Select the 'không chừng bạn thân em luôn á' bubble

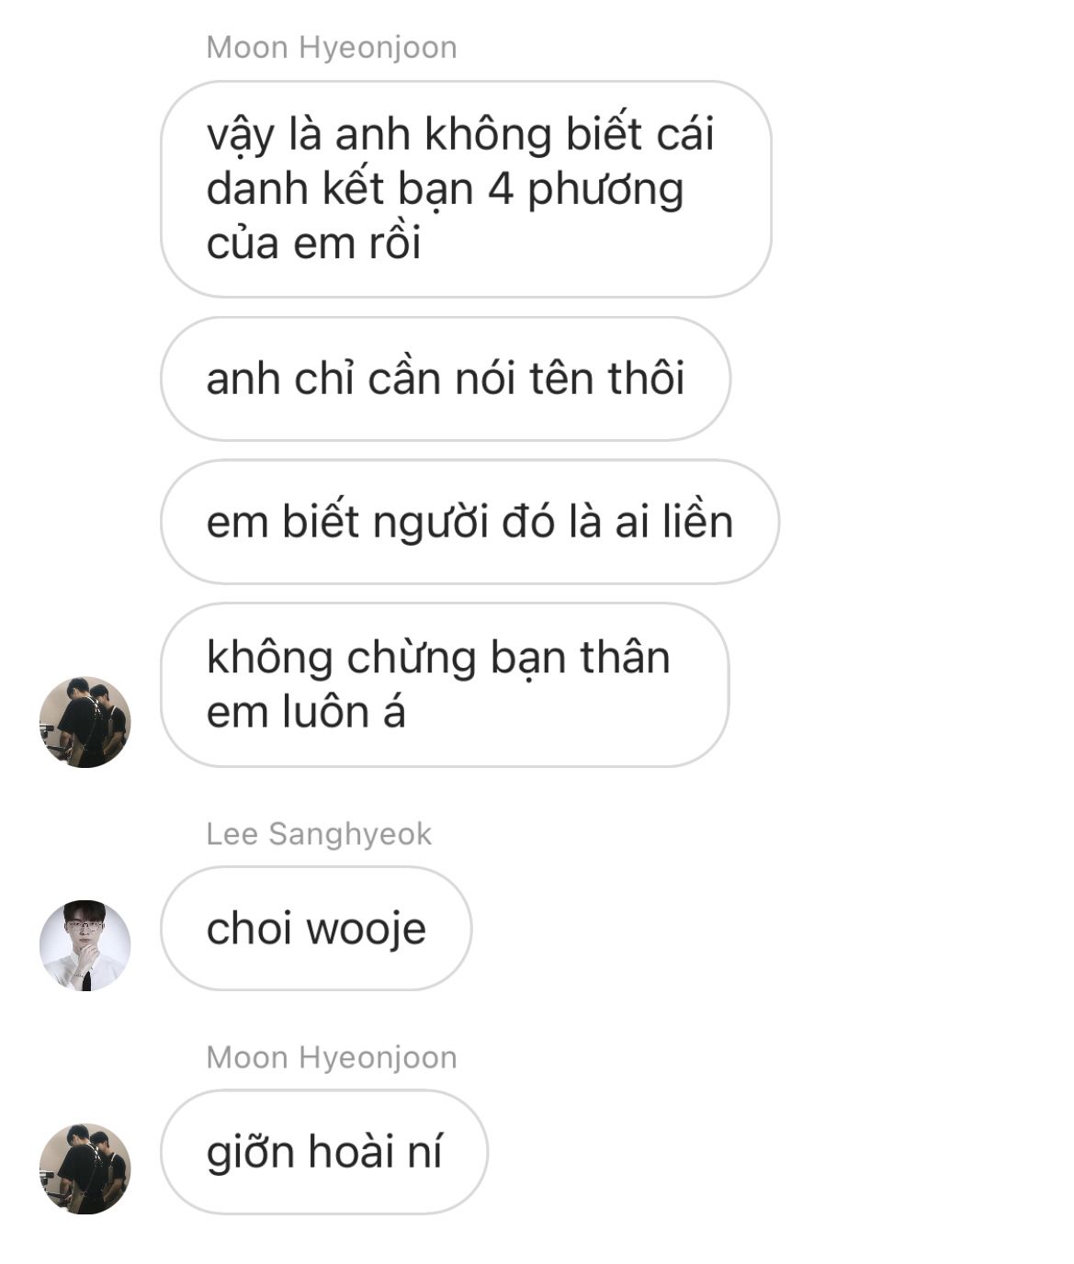pos(445,685)
